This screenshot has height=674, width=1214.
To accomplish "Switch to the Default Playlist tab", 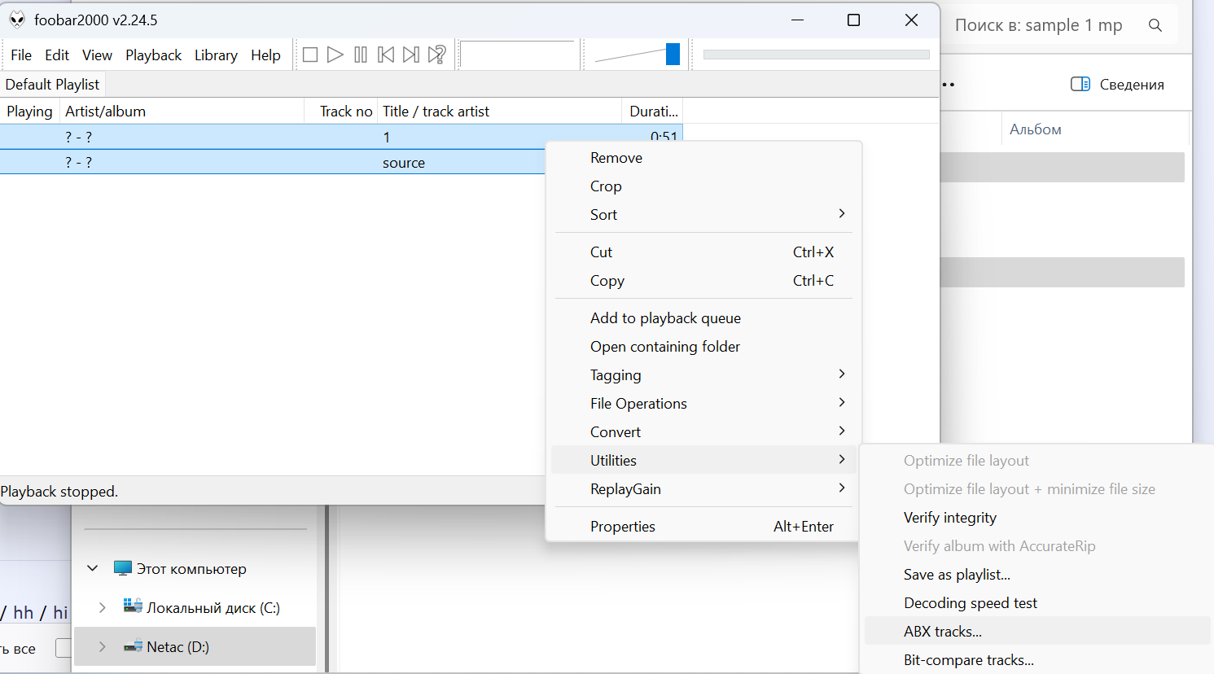I will pos(52,85).
